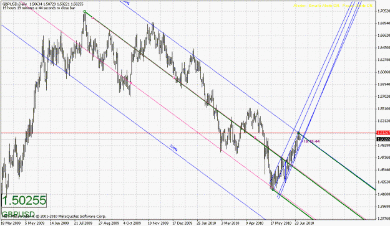Image resolution: width=390 pixels, height=226 pixels.
Task: Click the 1.41600 price axis label
Action: (384, 194)
